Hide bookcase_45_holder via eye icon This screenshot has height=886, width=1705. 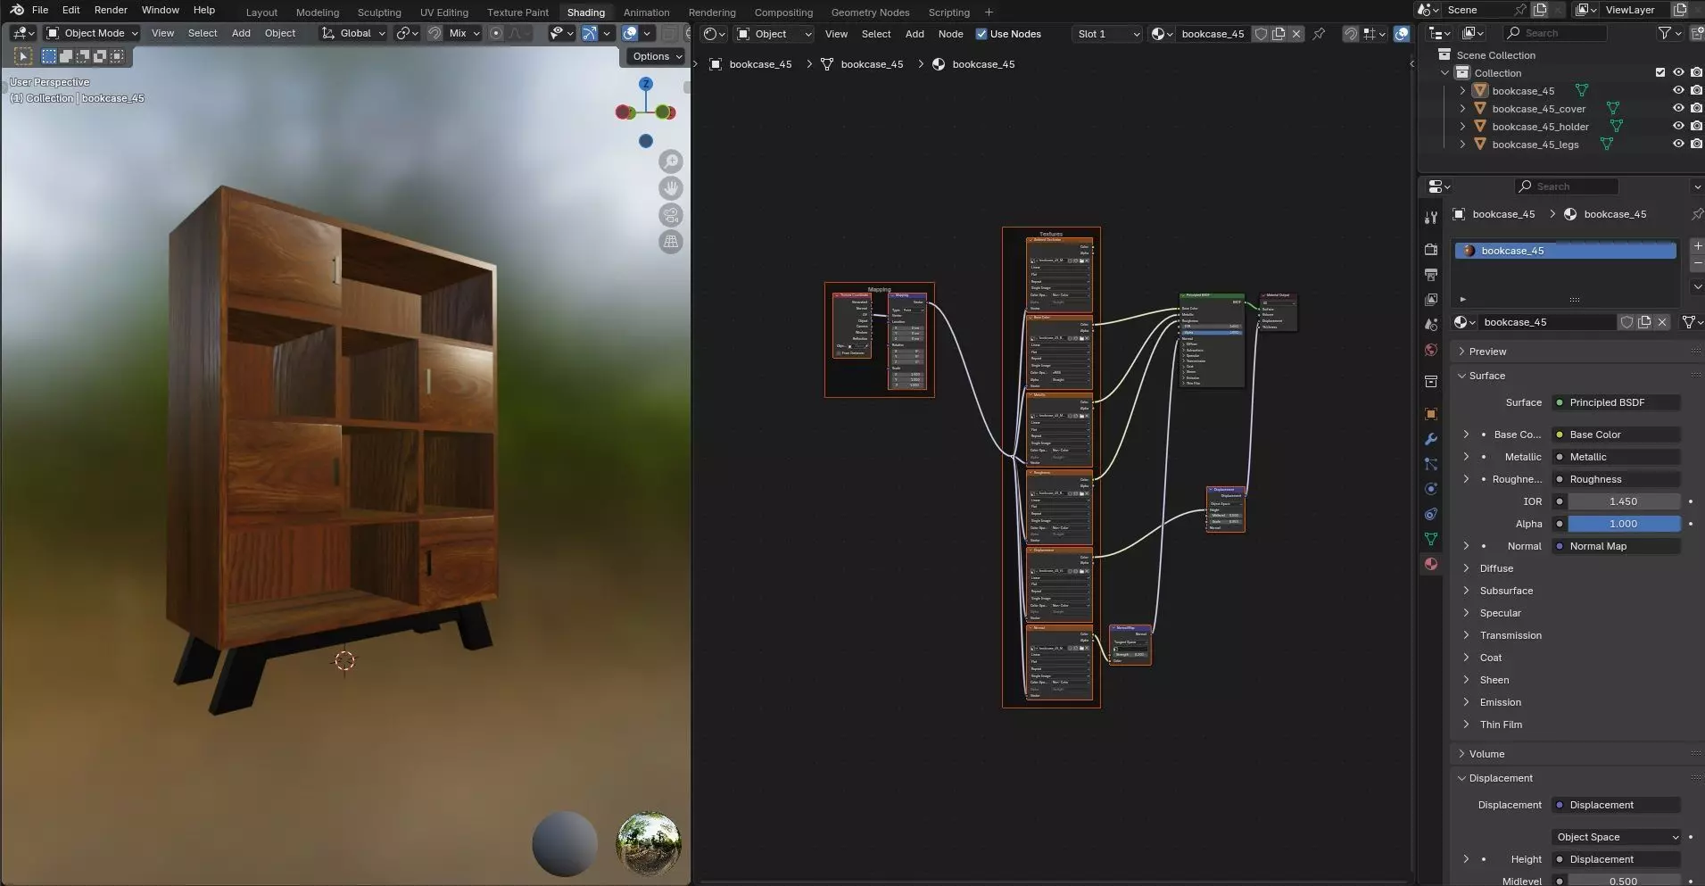(1678, 127)
